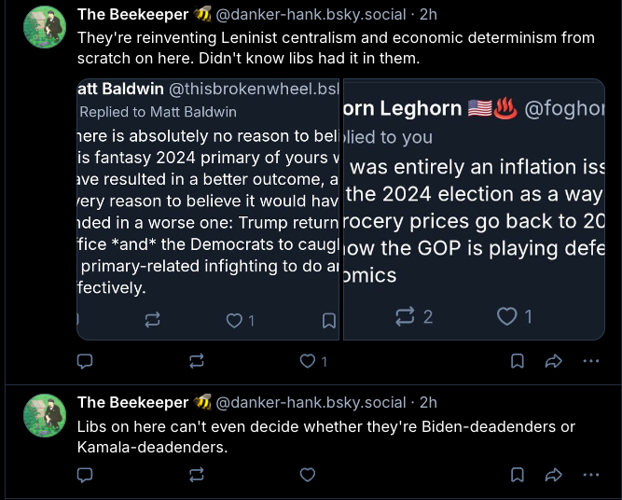This screenshot has height=500, width=622.
Task: Open more options on Leninist centralism post
Action: click(x=590, y=361)
